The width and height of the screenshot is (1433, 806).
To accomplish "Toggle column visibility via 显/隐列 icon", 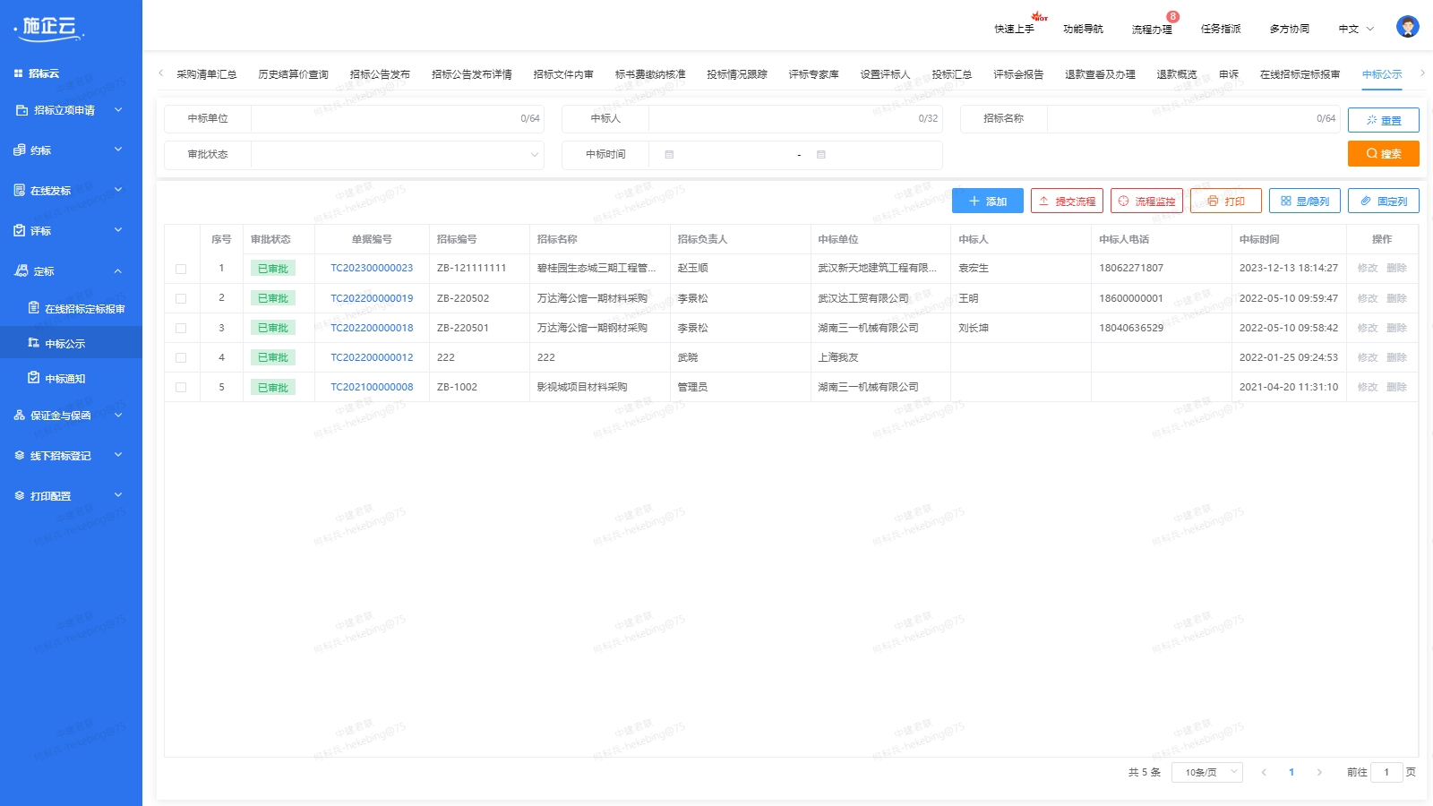I will (x=1304, y=201).
